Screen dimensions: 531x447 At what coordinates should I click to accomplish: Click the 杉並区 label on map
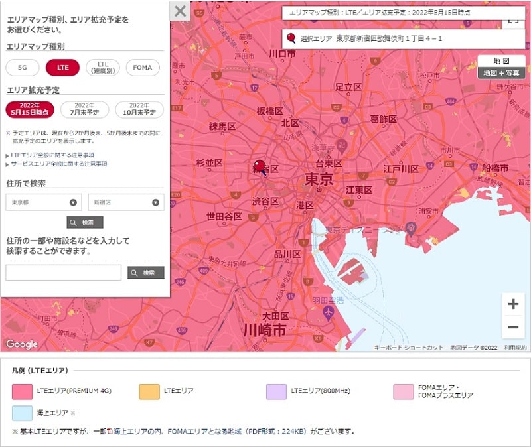click(x=209, y=163)
